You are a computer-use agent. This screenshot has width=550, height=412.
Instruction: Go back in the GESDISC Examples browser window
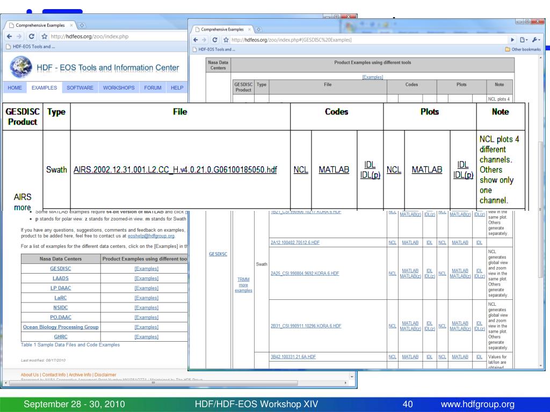[196, 40]
